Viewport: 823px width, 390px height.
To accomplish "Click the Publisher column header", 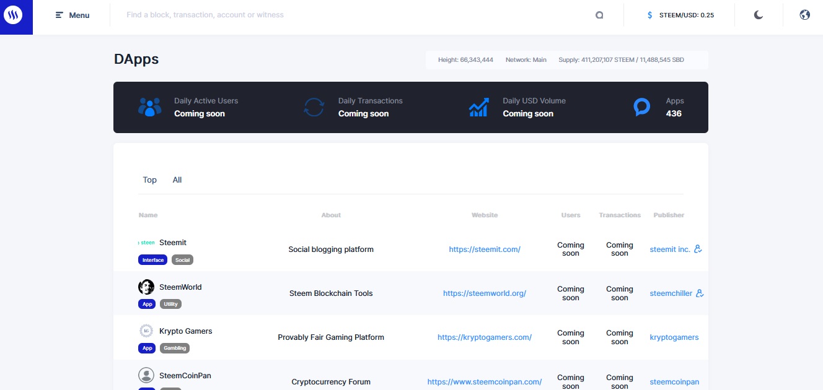I will coord(669,215).
